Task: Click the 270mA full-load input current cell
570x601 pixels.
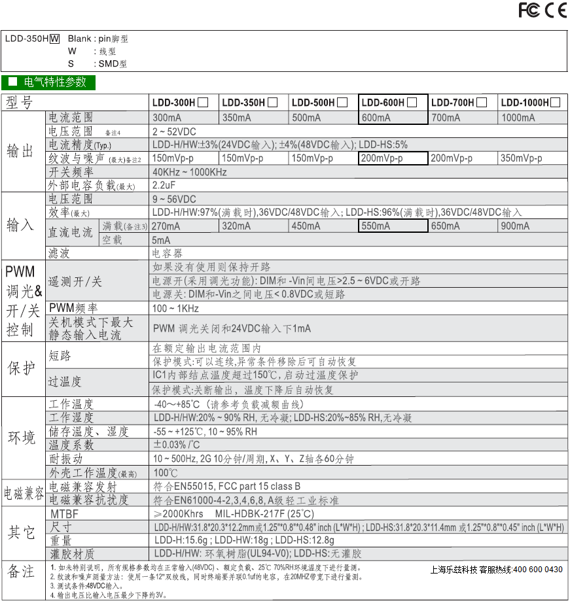Action: (x=184, y=226)
